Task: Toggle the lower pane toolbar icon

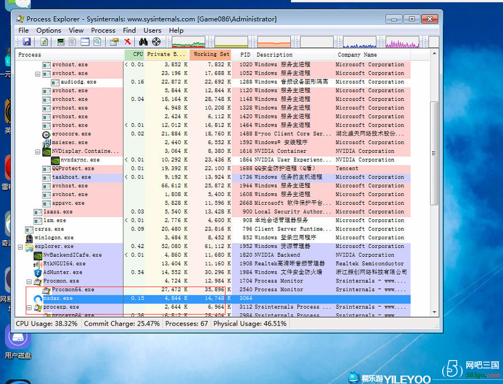Action: [85, 42]
